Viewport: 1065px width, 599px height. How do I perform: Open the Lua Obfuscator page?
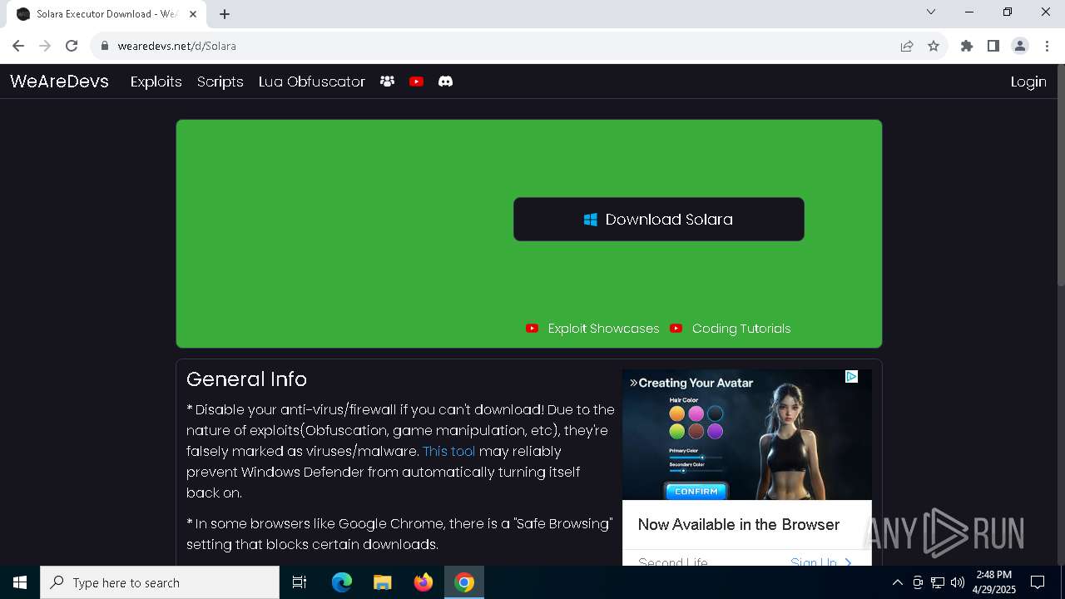[312, 82]
